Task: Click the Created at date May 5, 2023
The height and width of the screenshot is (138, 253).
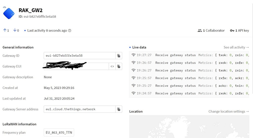Action: [59, 88]
